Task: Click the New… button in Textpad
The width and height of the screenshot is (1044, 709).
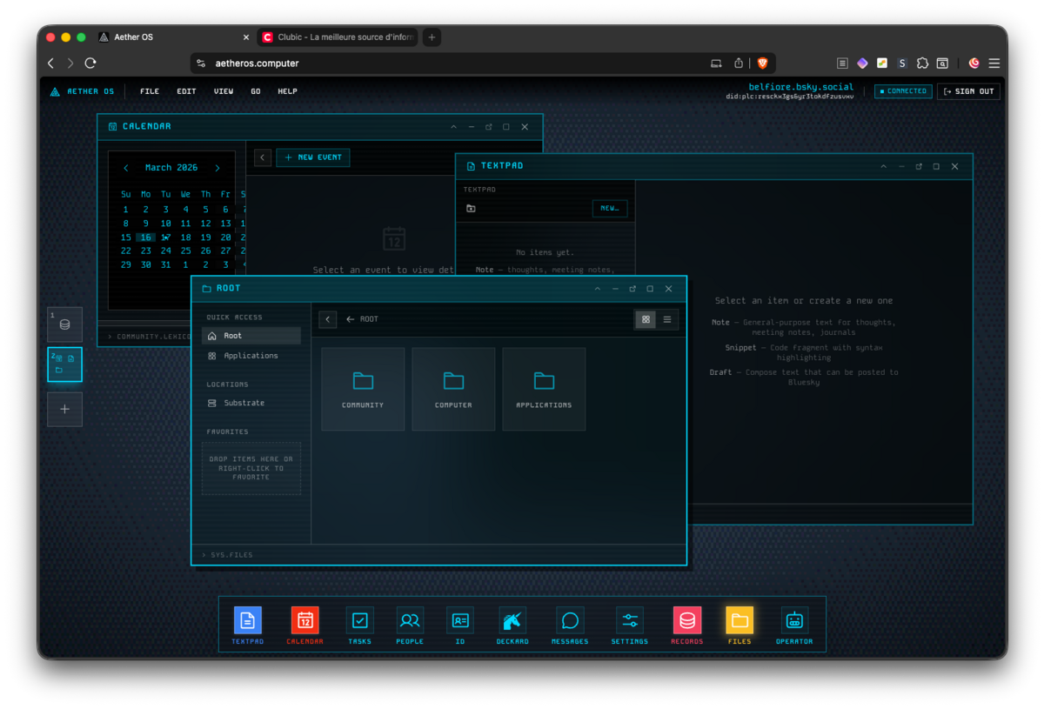Action: click(610, 209)
